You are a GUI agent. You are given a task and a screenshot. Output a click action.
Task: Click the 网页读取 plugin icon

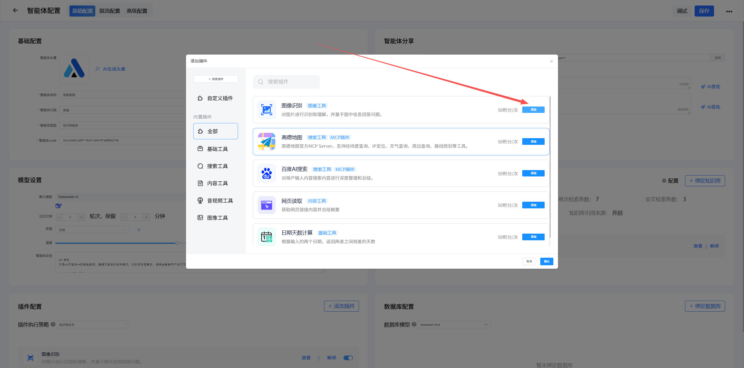click(x=267, y=205)
